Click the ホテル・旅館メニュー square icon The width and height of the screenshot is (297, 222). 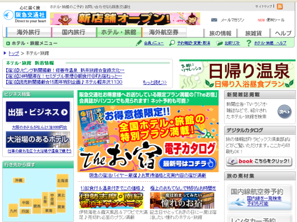[x=8, y=44]
